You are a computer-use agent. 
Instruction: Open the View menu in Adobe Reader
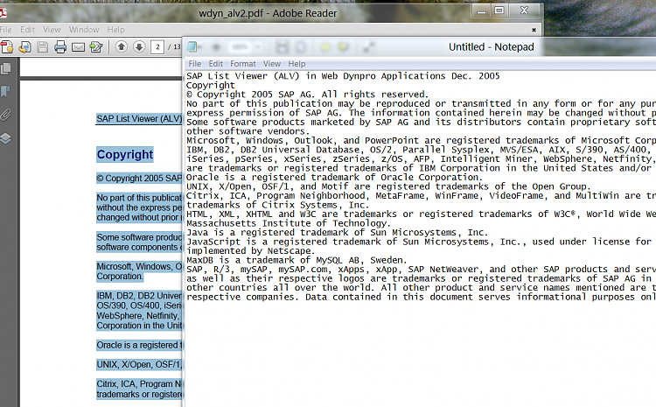coord(52,29)
